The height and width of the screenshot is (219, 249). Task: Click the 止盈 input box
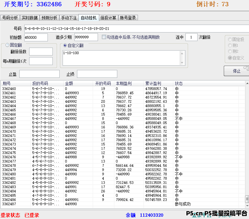[39, 74]
